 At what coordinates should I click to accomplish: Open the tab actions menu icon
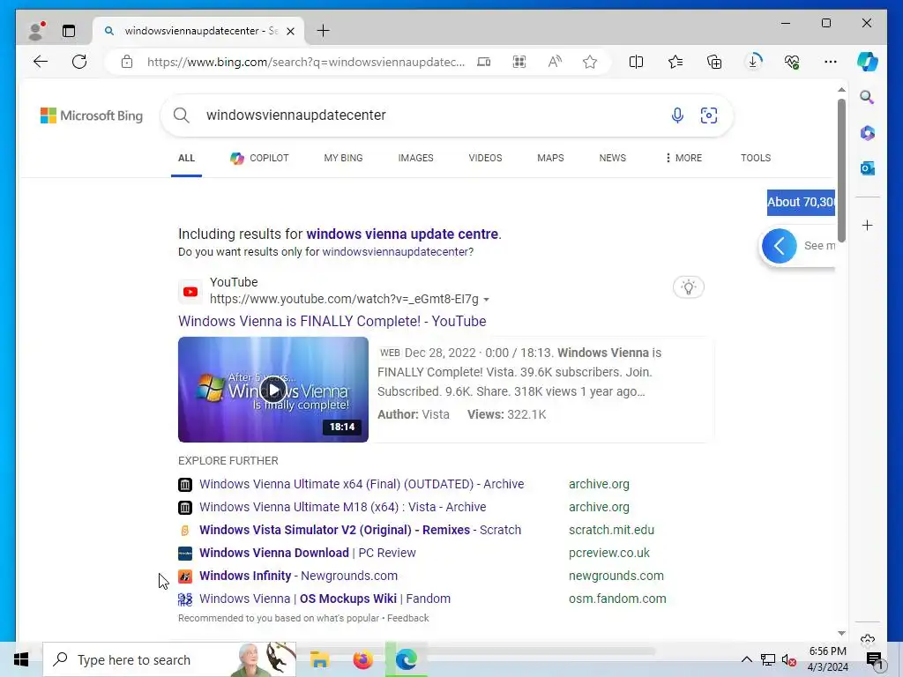coord(69,31)
